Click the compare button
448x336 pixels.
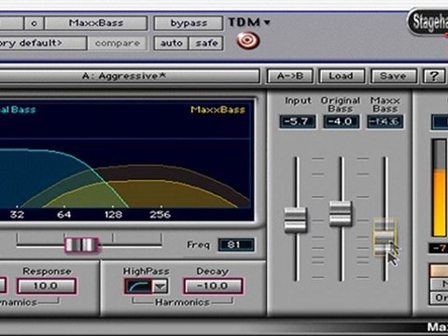(118, 43)
